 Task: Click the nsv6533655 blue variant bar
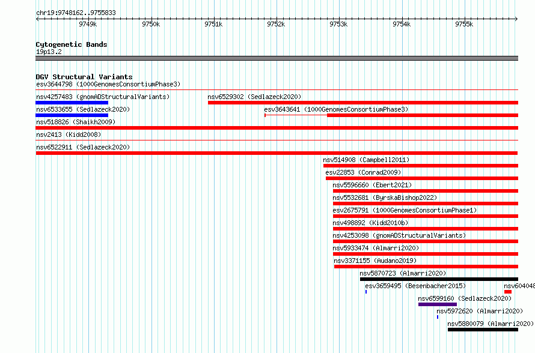(x=72, y=115)
